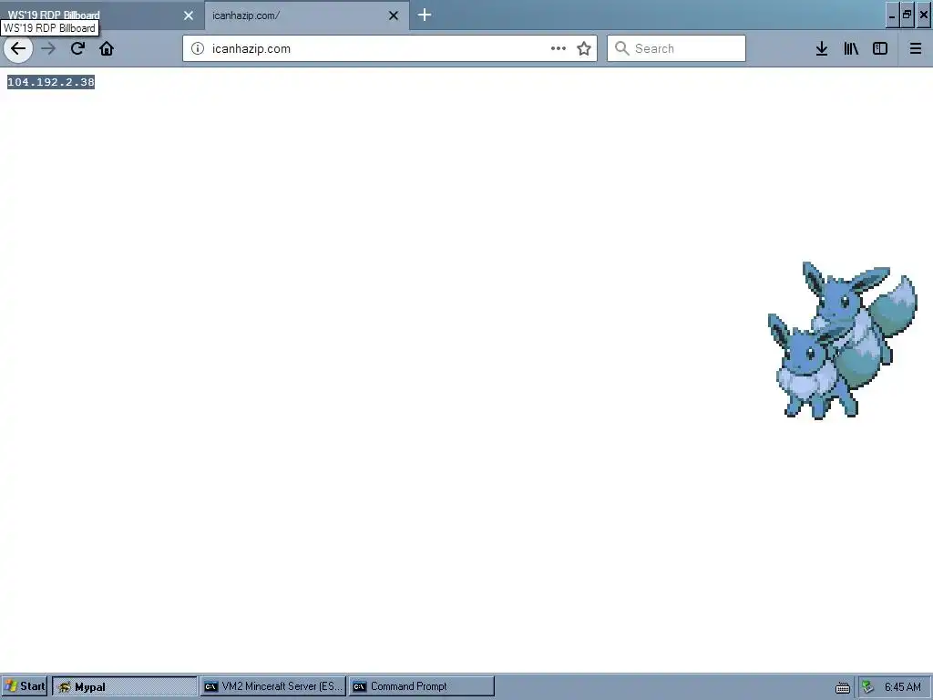
Task: Reload the icanhazip.com page
Action: (77, 49)
